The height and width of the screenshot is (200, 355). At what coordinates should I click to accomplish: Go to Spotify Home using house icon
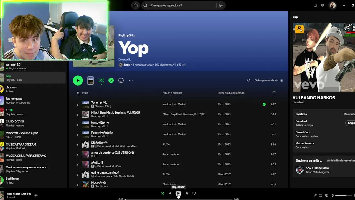[135, 5]
